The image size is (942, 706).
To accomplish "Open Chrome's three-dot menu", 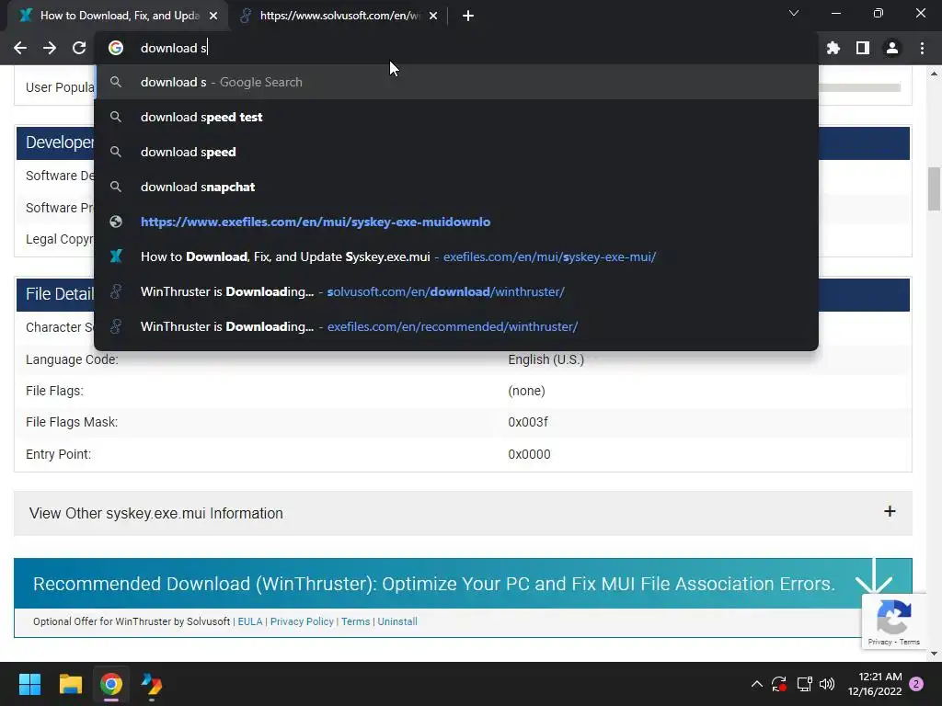I will point(922,48).
